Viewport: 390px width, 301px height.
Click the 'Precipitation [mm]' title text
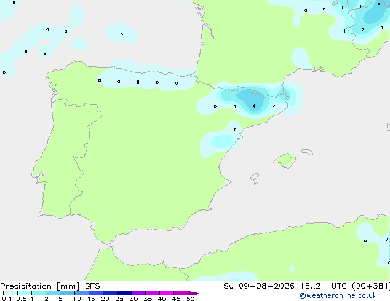(40, 286)
